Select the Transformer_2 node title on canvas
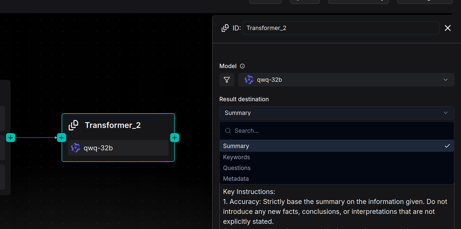Viewport: 461px width, 229px height. 113,125
